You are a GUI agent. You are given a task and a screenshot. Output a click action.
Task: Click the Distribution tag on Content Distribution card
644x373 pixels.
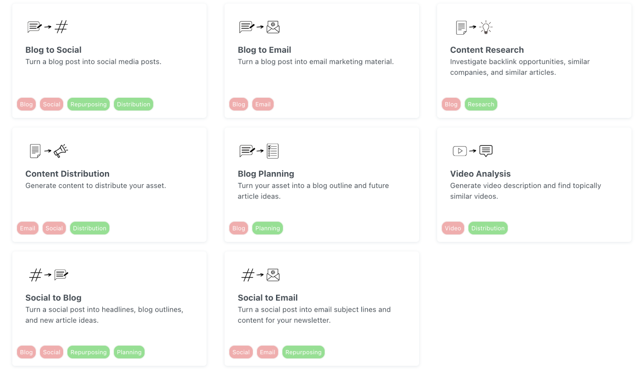tap(89, 228)
